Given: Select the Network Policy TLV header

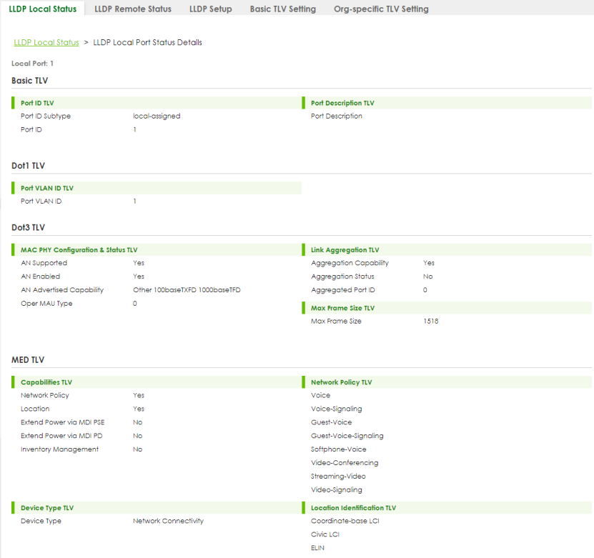Looking at the screenshot, I should [x=341, y=382].
